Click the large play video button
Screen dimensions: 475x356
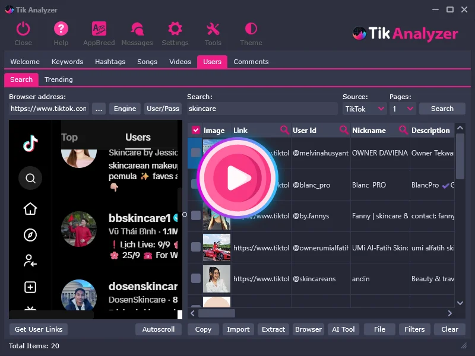(x=237, y=178)
